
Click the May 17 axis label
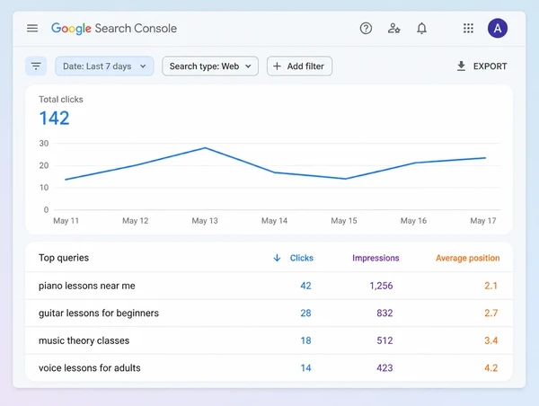tap(483, 221)
